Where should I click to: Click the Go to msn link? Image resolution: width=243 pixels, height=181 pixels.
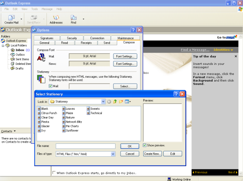coord(227,37)
